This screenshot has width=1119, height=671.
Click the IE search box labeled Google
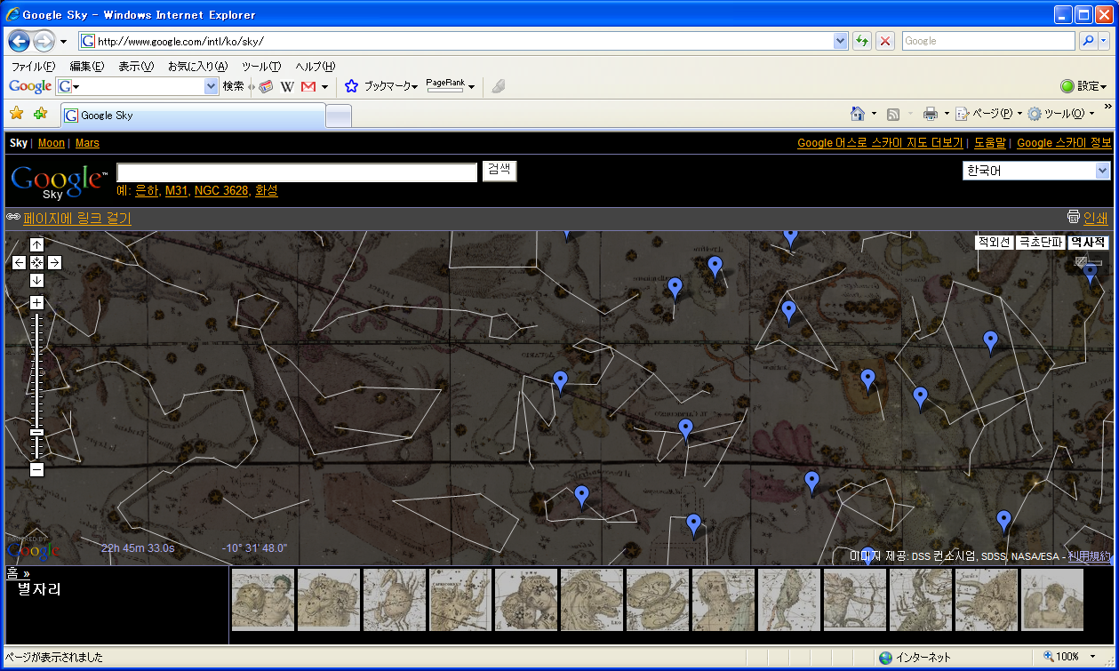(x=988, y=41)
